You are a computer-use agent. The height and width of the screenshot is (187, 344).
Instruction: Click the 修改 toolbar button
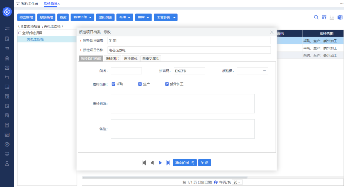point(63,17)
